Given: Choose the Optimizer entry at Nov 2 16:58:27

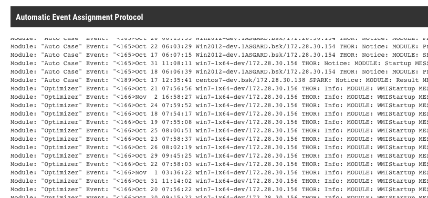Looking at the screenshot, I should (219, 97).
